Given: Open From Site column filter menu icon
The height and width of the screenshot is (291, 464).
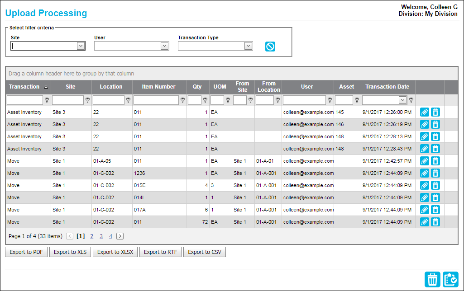Looking at the screenshot, I should tap(250, 100).
